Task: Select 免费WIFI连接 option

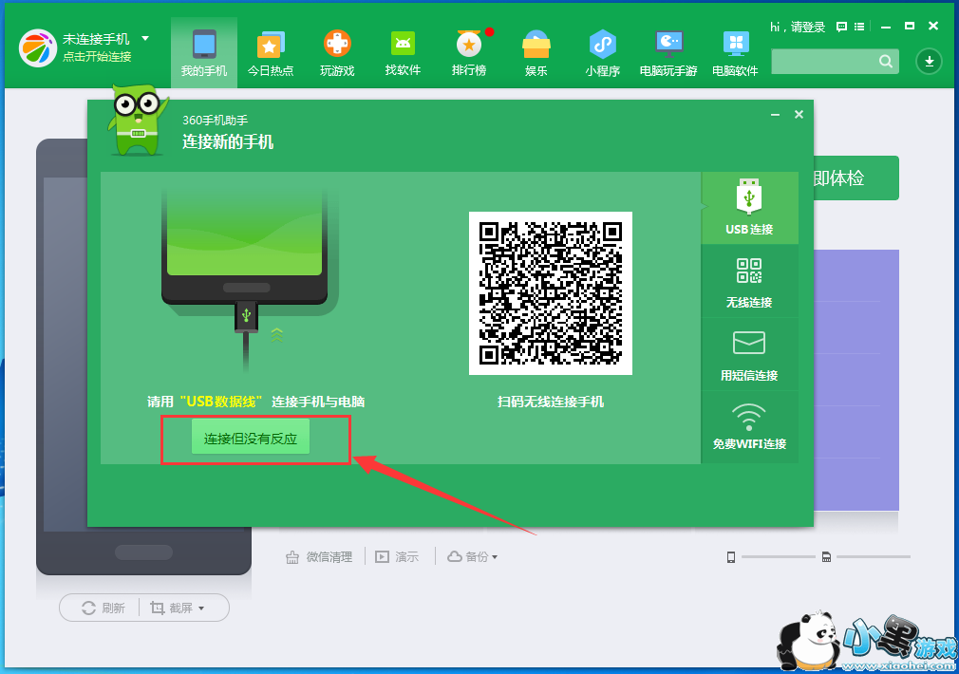Action: 750,427
